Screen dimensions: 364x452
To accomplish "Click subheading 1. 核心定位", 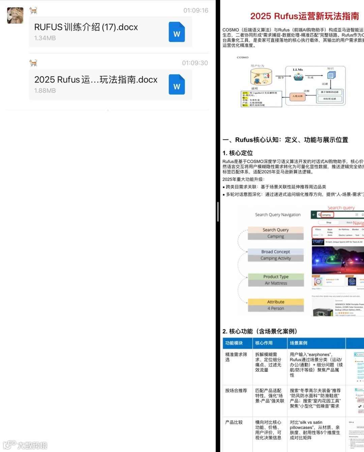I will click(x=238, y=153).
